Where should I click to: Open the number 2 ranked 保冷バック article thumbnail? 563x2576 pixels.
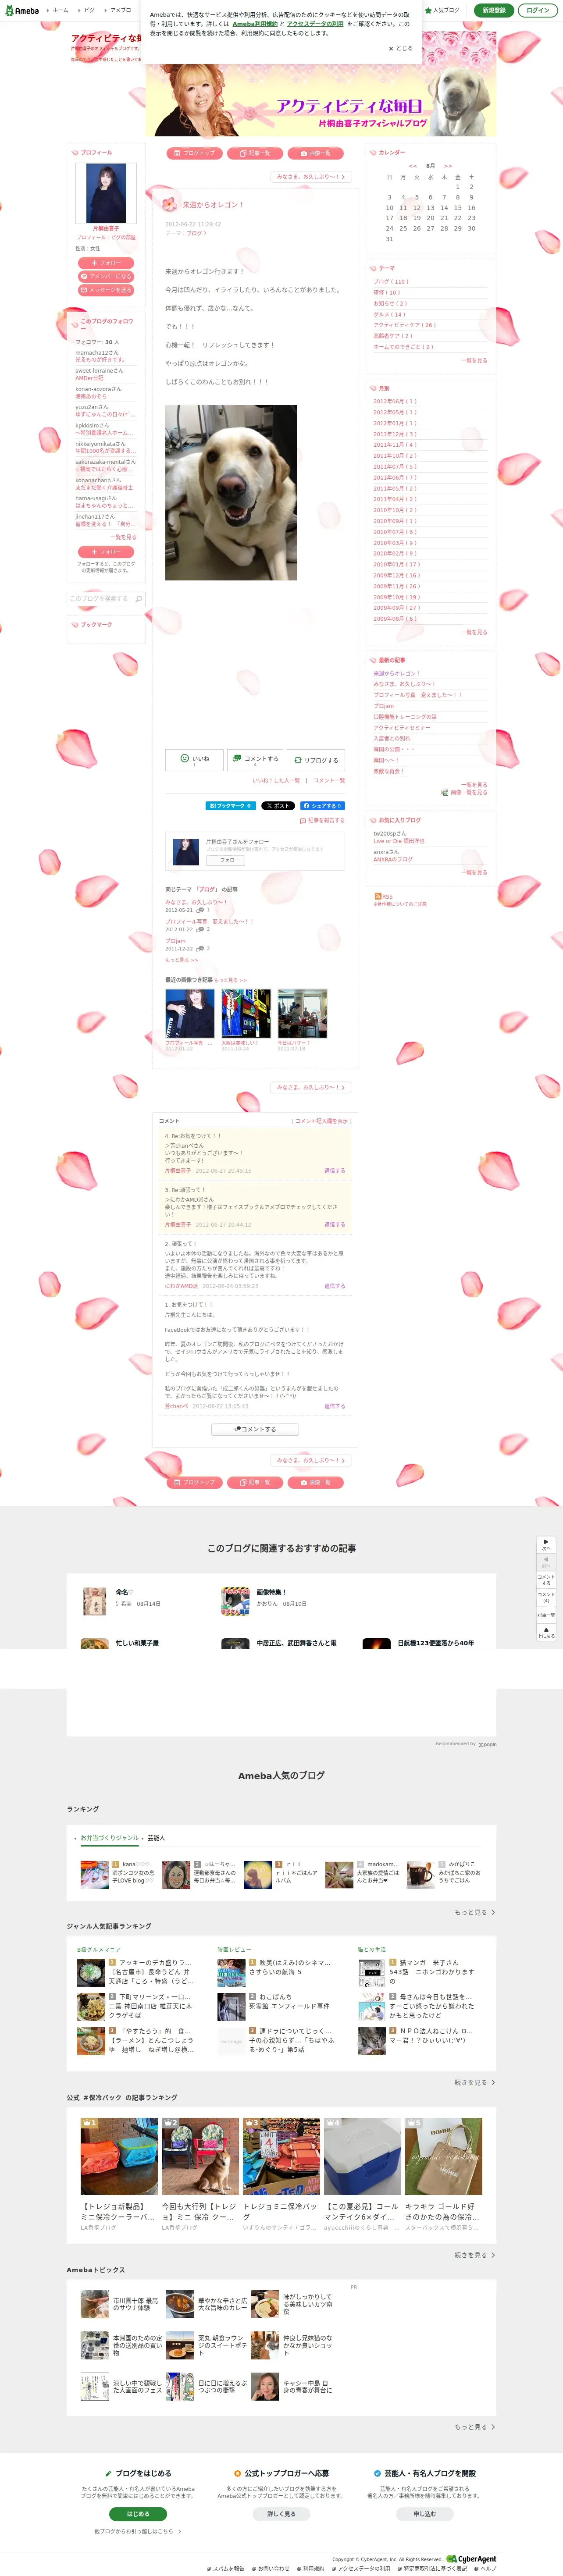(x=200, y=2155)
